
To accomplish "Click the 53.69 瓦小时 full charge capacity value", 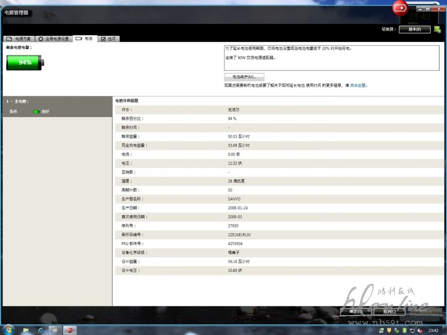I will pyautogui.click(x=238, y=145).
